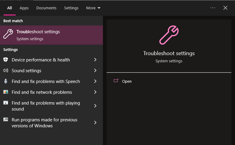Select the Settings filter tab
This screenshot has height=145, width=235.
(71, 8)
